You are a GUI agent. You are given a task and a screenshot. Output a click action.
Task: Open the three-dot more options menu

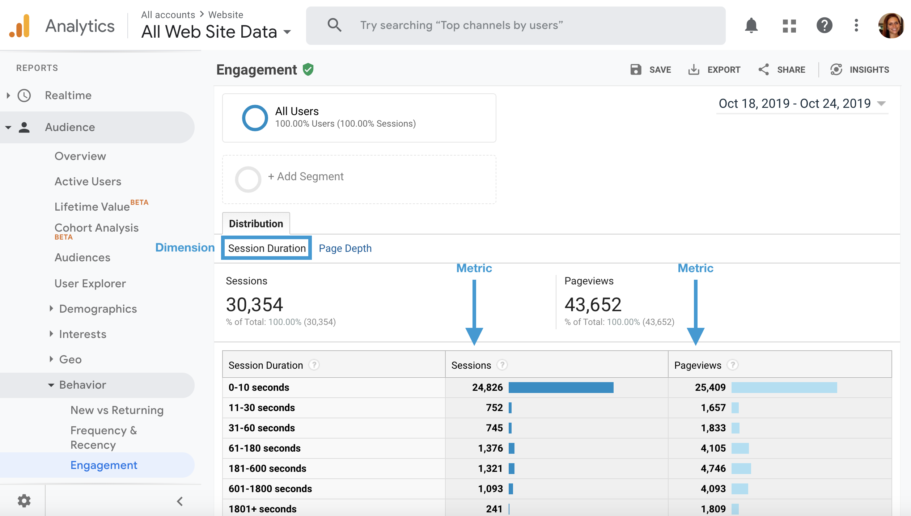pos(856,26)
